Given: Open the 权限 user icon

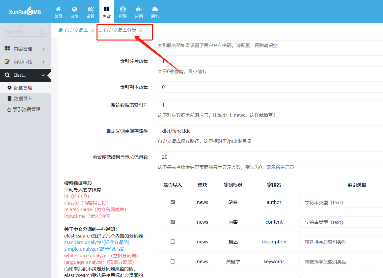Looking at the screenshot, I should (123, 9).
